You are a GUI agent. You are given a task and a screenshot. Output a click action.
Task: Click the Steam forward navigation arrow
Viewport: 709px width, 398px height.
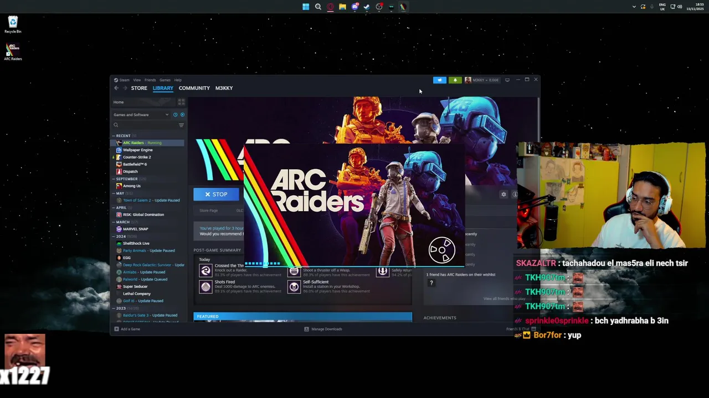(x=125, y=88)
